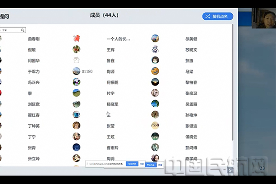
Task: Click the avatar next to 王辉
Action: [76, 49]
